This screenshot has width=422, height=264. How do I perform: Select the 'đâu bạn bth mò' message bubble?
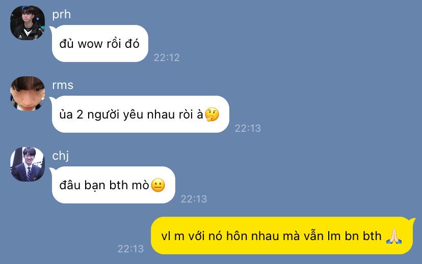[x=113, y=185]
